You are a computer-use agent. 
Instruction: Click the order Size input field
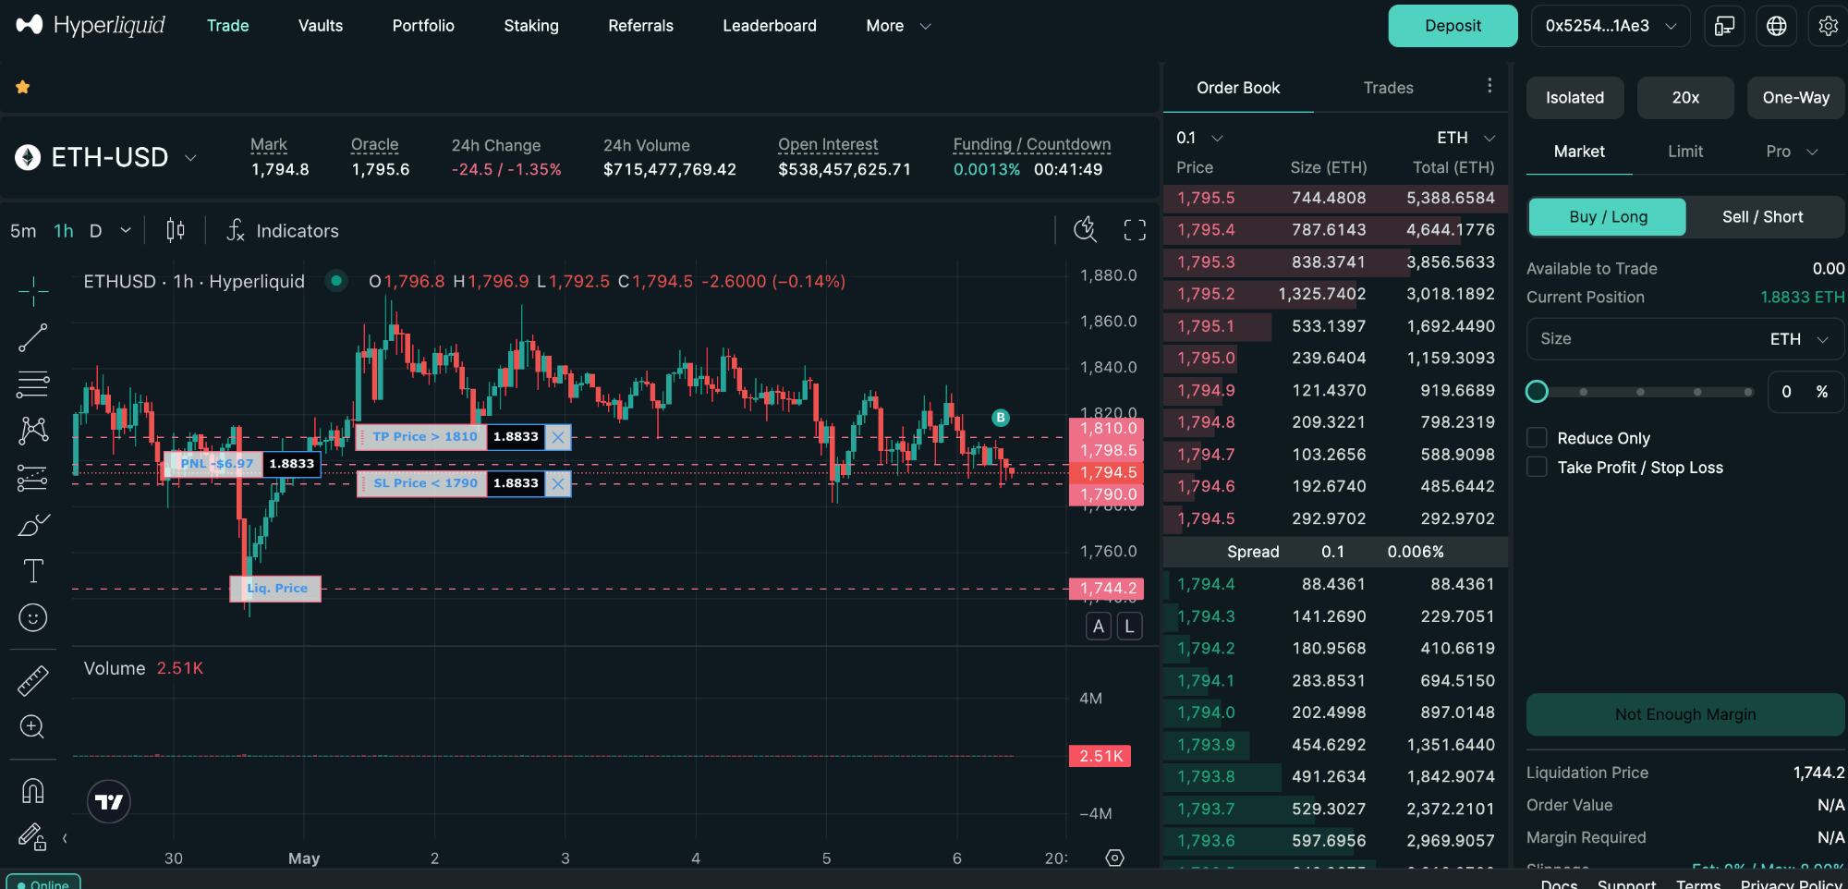click(x=1685, y=339)
